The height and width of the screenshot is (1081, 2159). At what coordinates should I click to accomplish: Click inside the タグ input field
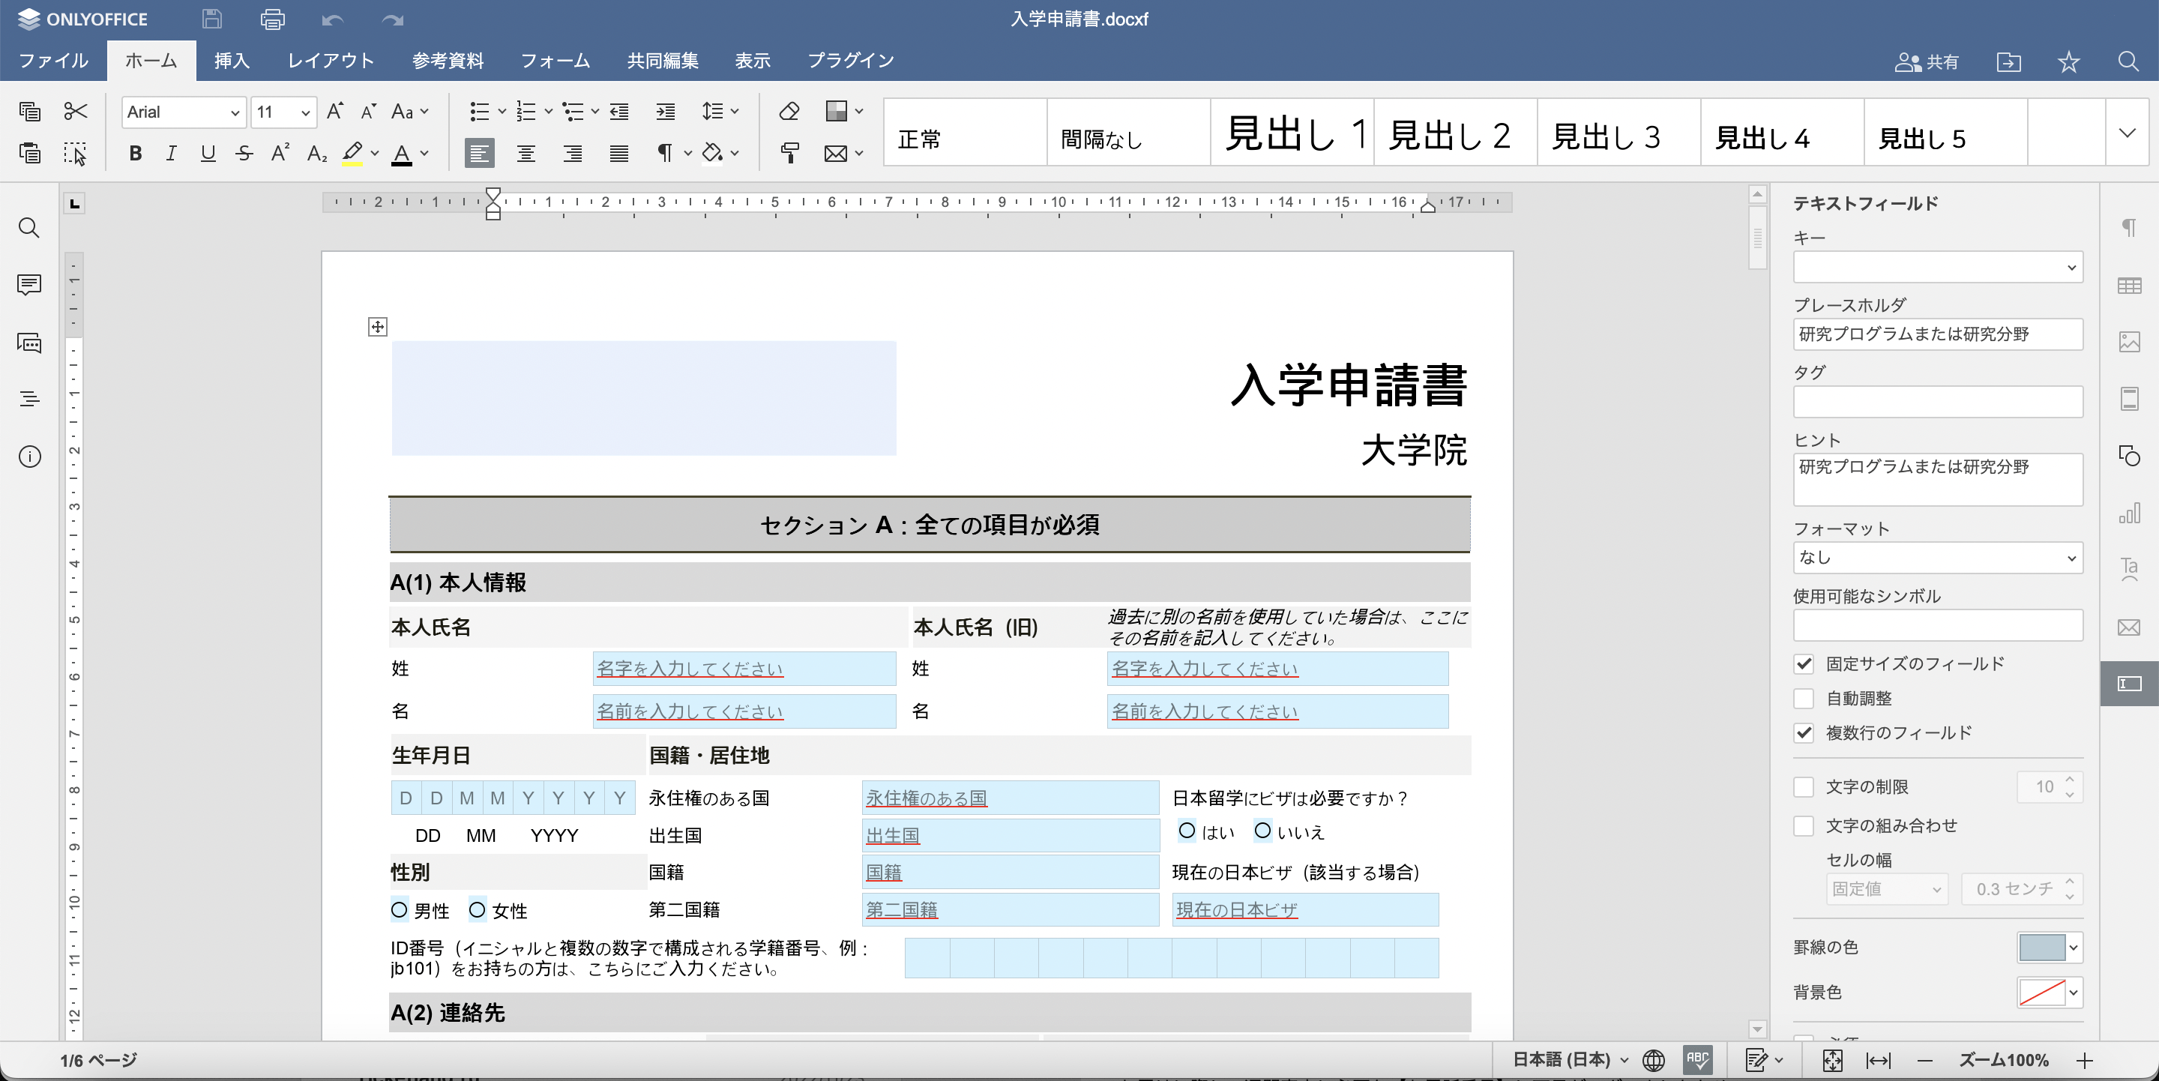pos(1937,403)
